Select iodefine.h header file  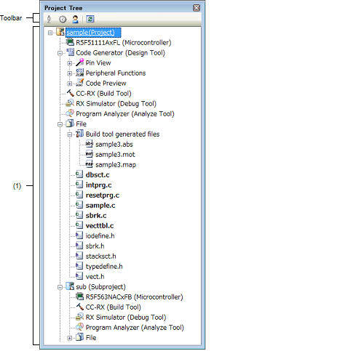tap(100, 236)
